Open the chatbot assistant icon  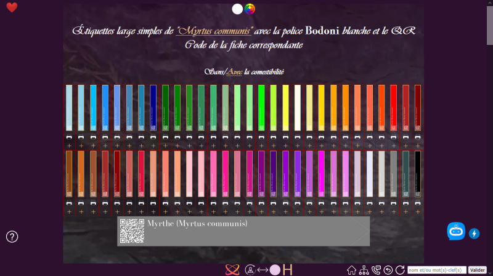click(456, 231)
